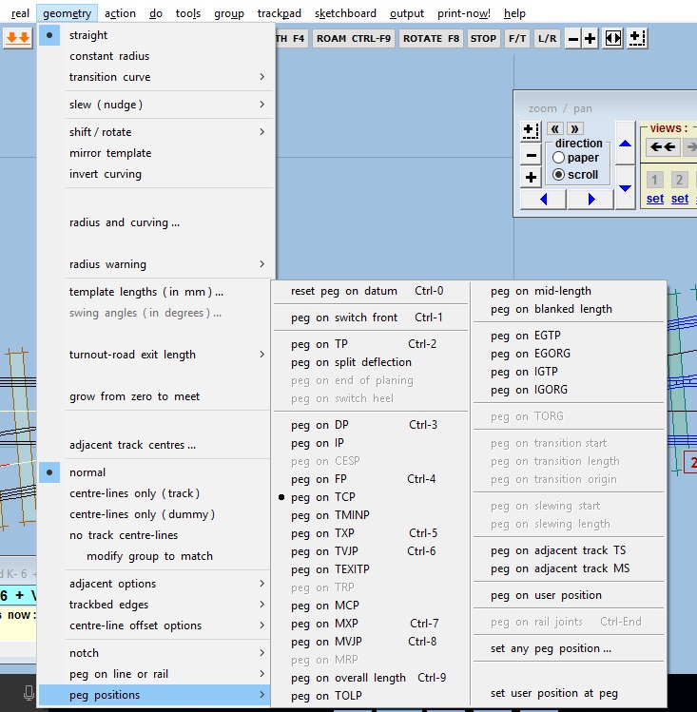Choose set any peg position entry

[x=551, y=648]
